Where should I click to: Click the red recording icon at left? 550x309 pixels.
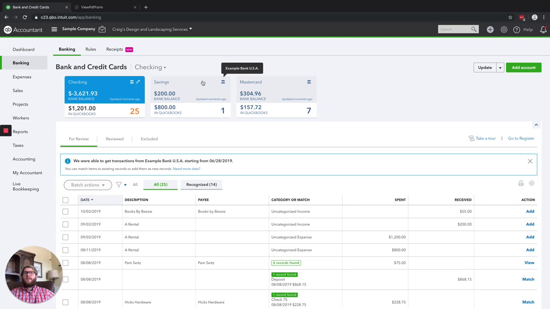6,131
